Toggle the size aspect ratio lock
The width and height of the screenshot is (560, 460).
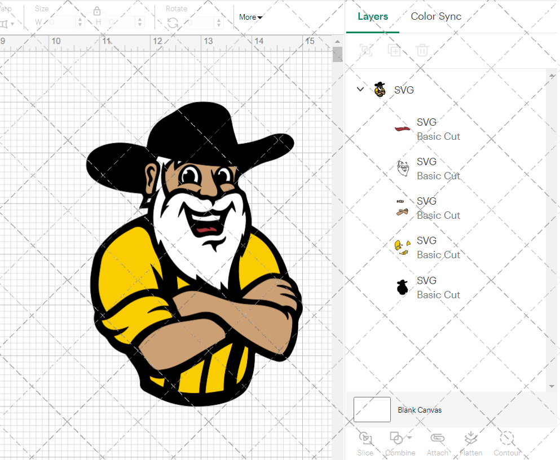(97, 11)
